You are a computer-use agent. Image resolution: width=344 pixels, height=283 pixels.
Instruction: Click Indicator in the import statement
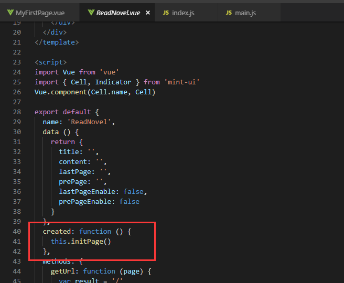(113, 82)
